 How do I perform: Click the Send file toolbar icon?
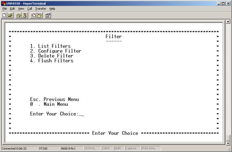pyautogui.click(x=33, y=15)
